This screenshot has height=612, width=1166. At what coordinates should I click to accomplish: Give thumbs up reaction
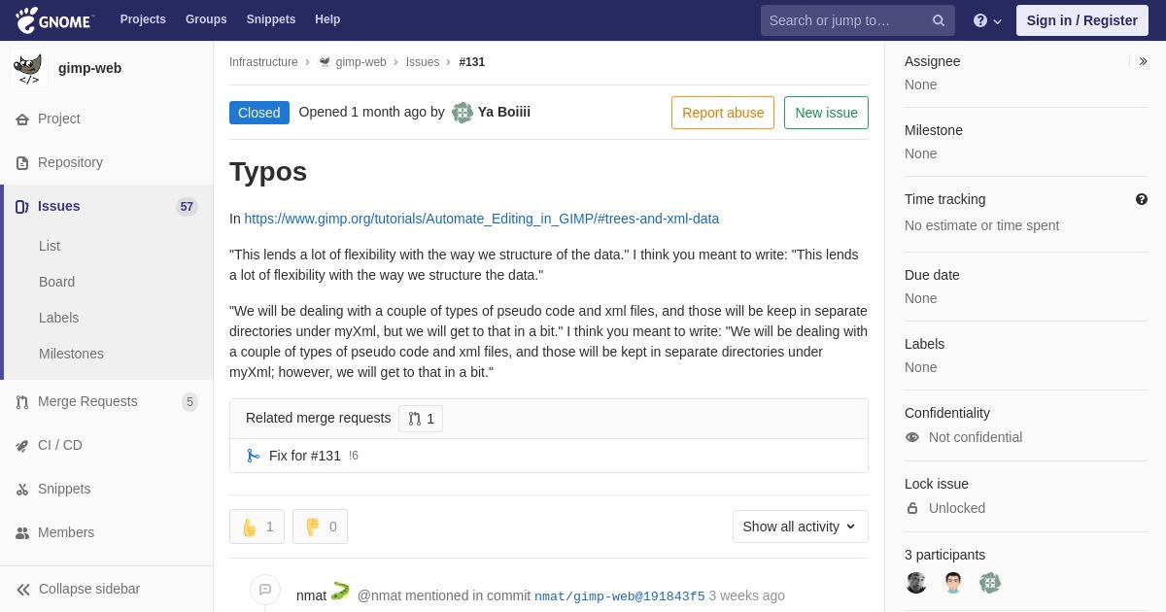pyautogui.click(x=257, y=527)
